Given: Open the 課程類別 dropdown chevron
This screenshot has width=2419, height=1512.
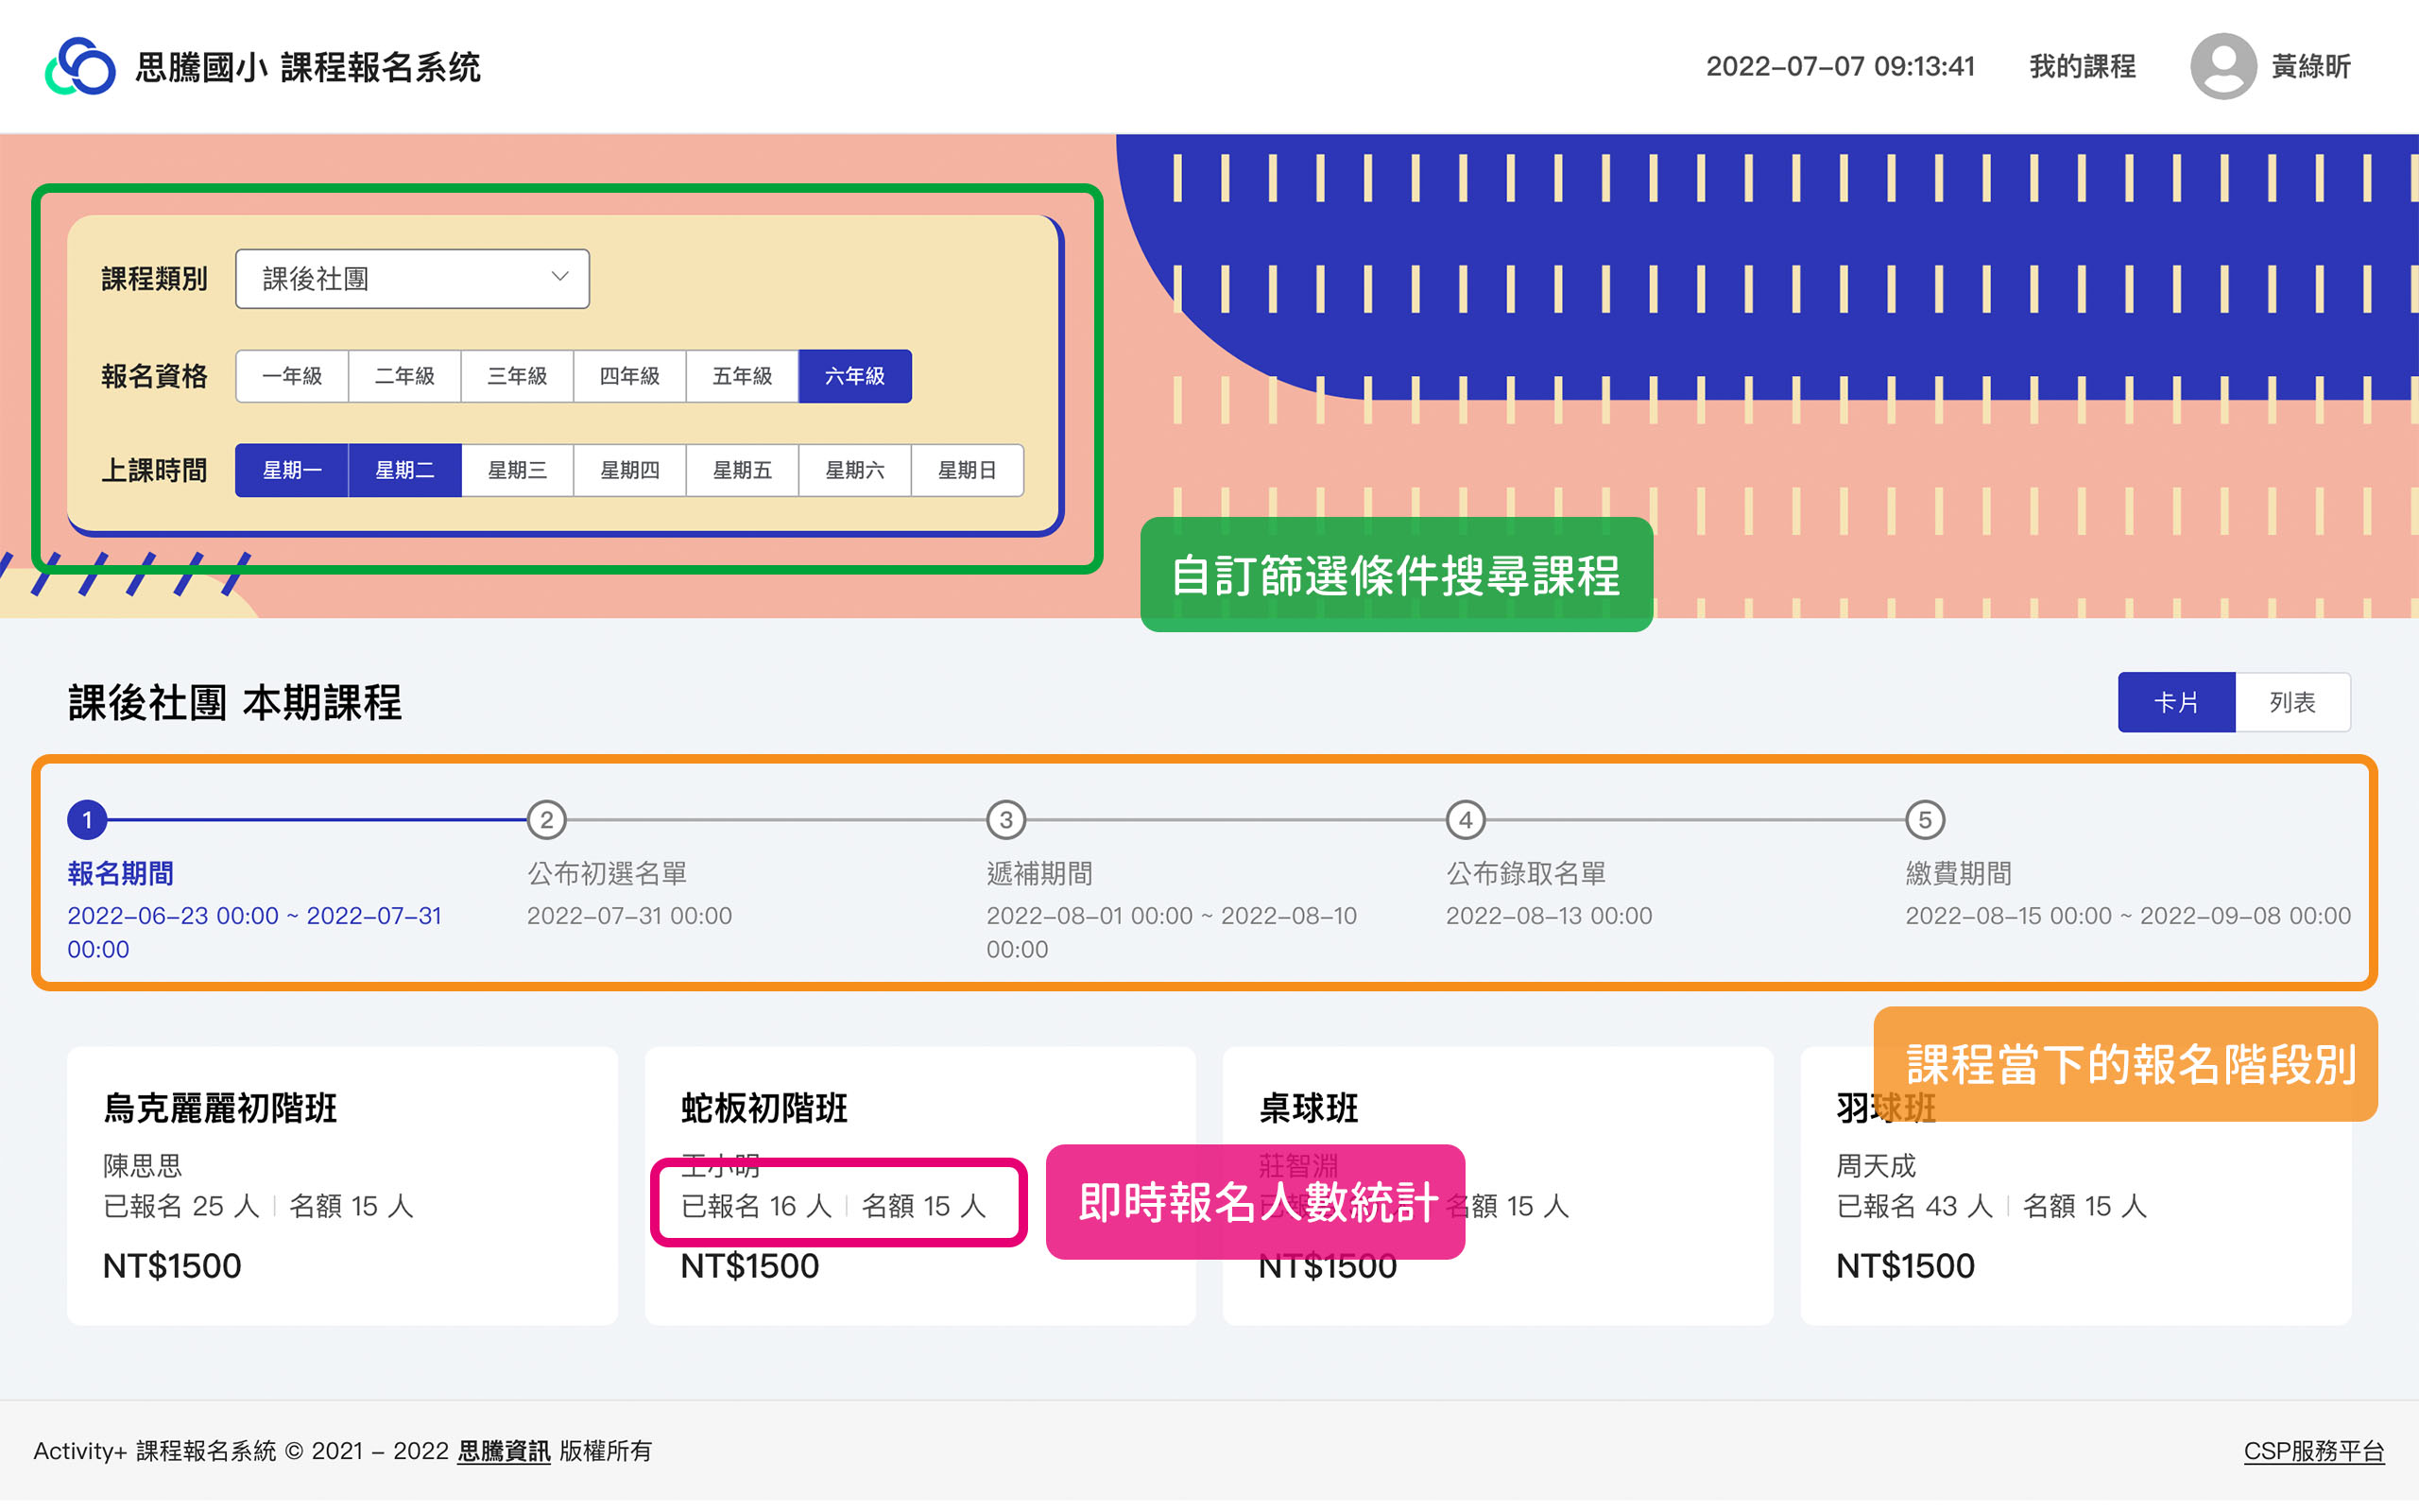Looking at the screenshot, I should tap(559, 277).
